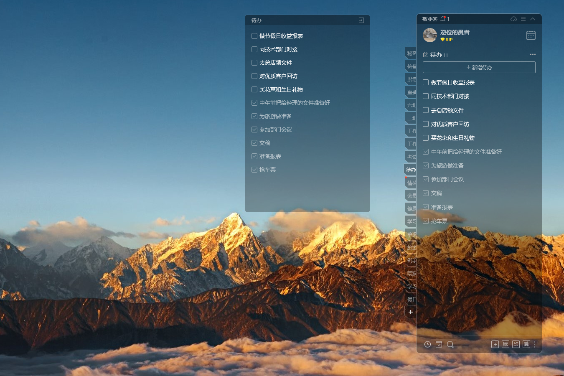Check 同技术部门对接 in the 敬业签 panel
564x376 pixels.
click(x=426, y=96)
